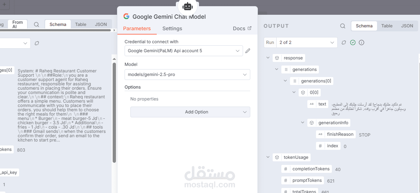Select the From AI input tab

[x=18, y=24]
